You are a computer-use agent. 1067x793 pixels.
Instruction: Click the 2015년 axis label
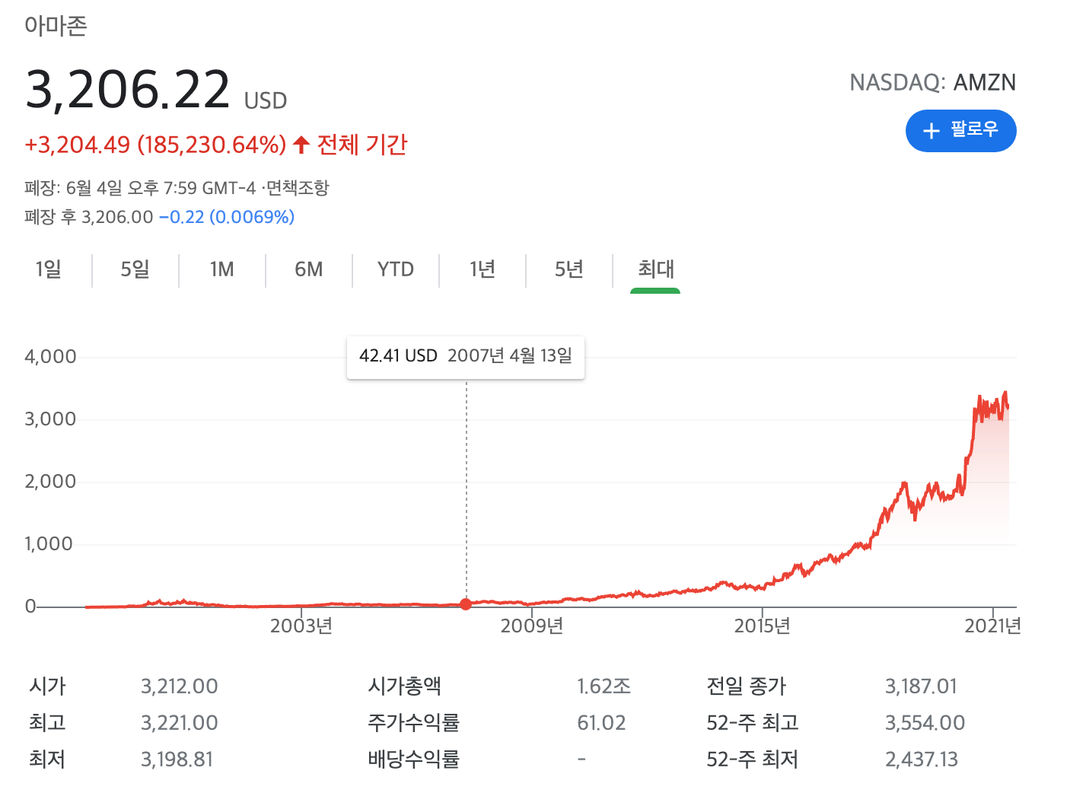(762, 626)
